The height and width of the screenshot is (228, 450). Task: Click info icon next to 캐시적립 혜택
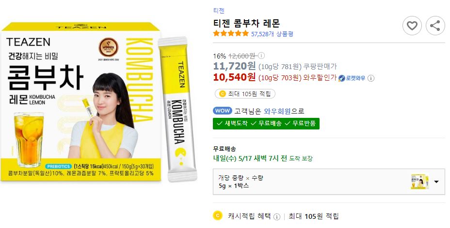click(x=277, y=217)
